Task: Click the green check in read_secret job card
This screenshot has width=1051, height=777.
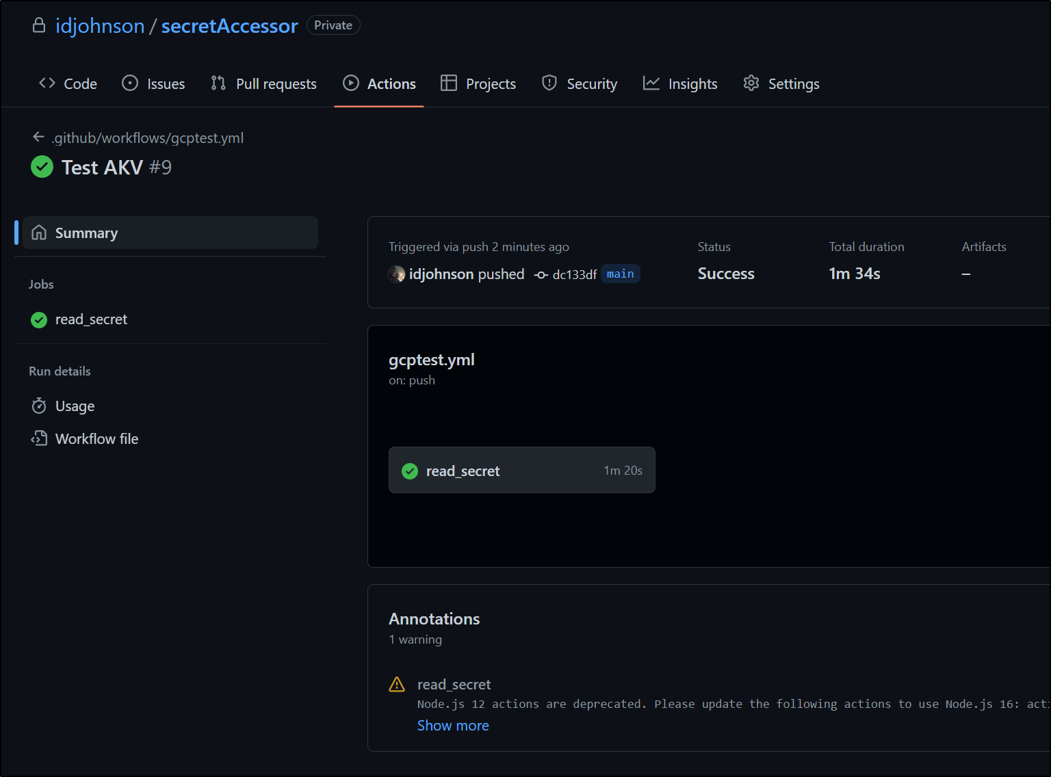Action: [x=410, y=471]
